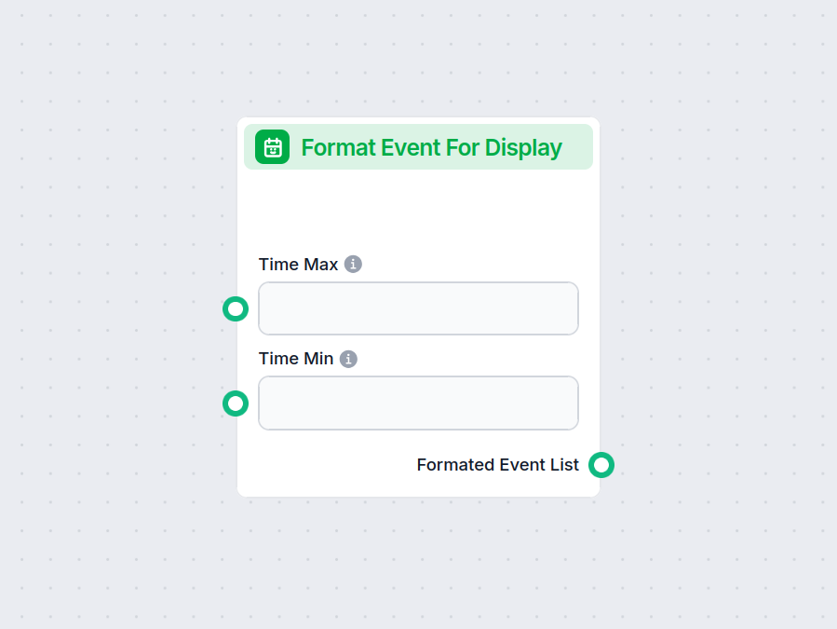Select the Format Event For Display title bar
837x629 pixels.
(x=432, y=146)
